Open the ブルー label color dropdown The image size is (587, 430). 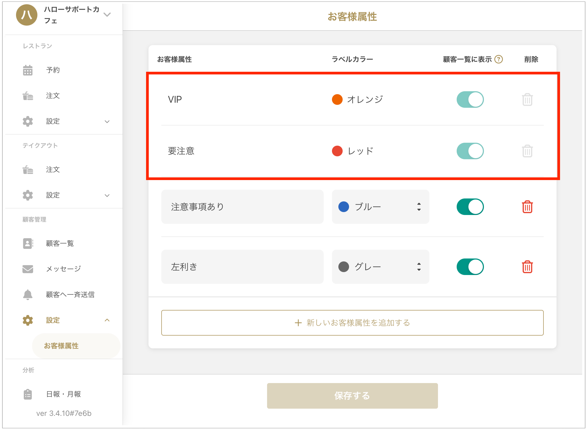click(x=381, y=207)
